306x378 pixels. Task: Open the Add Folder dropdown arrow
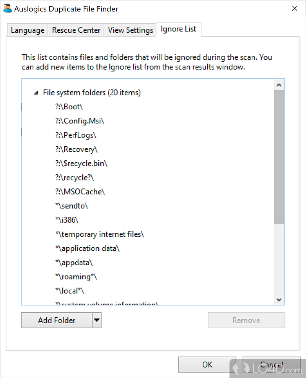point(97,320)
